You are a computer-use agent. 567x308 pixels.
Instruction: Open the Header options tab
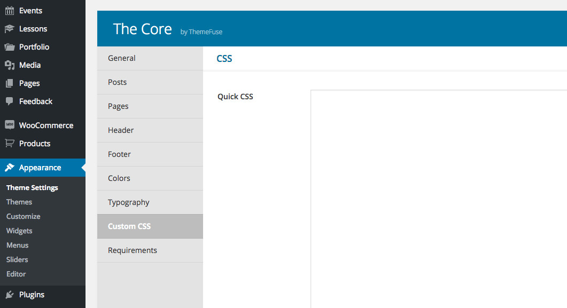[150, 130]
